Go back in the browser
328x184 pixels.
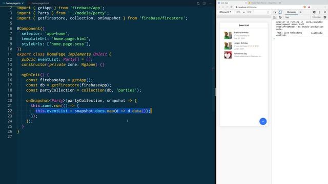click(219, 7)
